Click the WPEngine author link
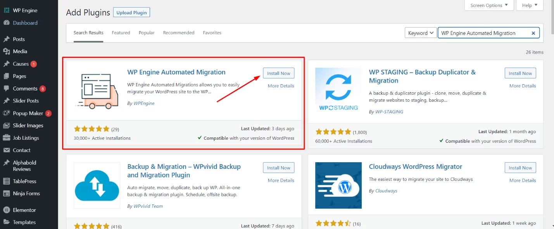Viewport: 554px width, 229px height. (143, 103)
